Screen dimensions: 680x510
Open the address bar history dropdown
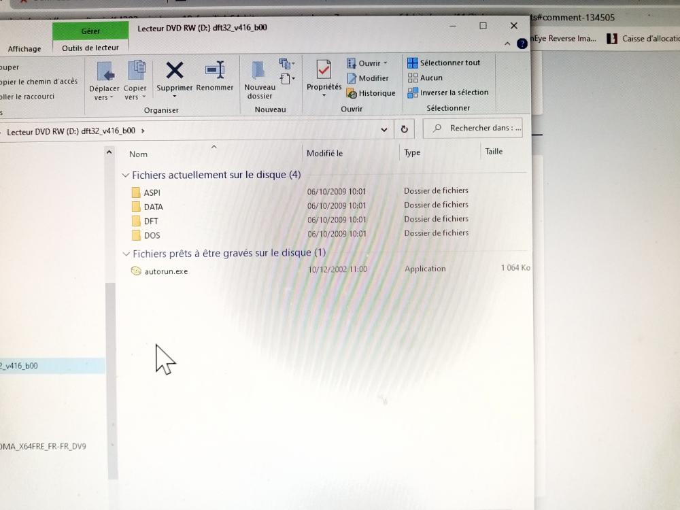pyautogui.click(x=384, y=130)
